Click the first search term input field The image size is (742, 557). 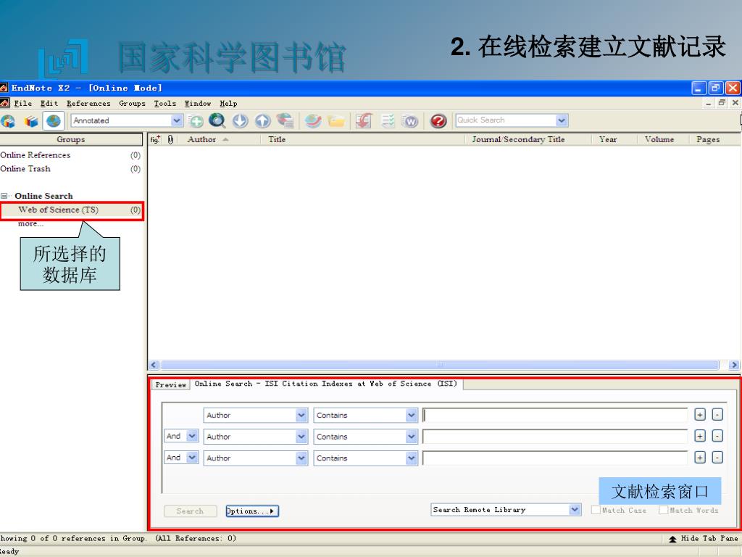pyautogui.click(x=555, y=415)
